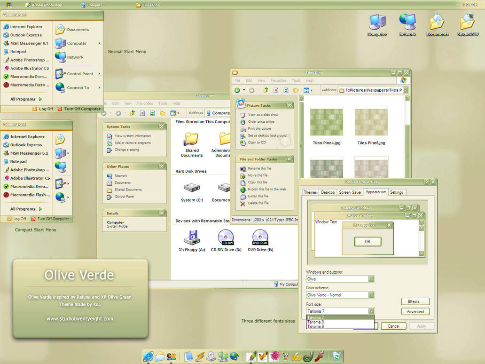The height and width of the screenshot is (364, 485).
Task: Open the Recycle Bin in the dock
Action: click(336, 356)
